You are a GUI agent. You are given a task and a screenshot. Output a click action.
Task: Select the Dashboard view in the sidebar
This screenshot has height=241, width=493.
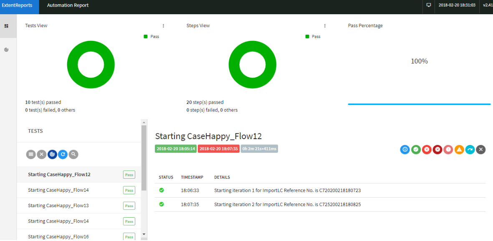pyautogui.click(x=6, y=26)
